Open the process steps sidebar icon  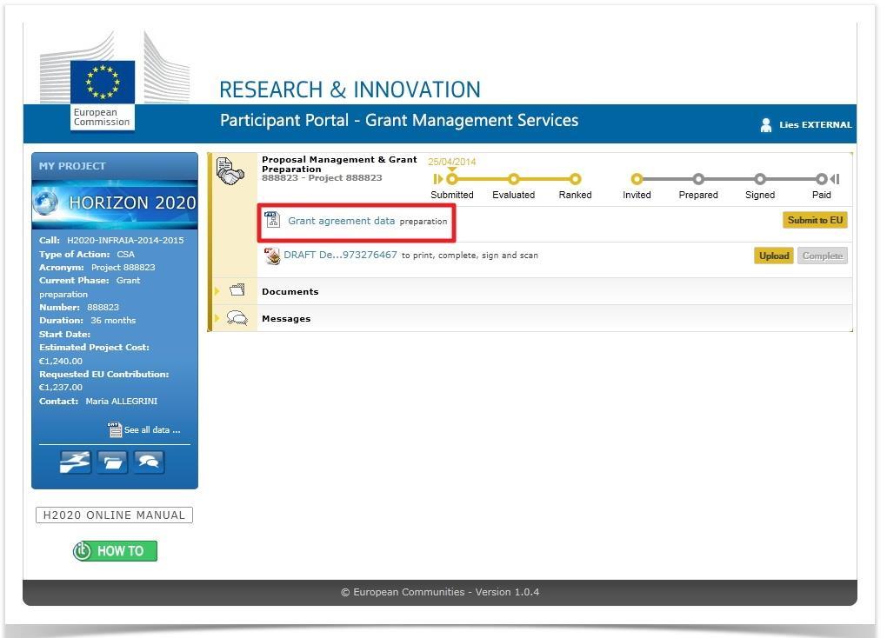pos(76,462)
